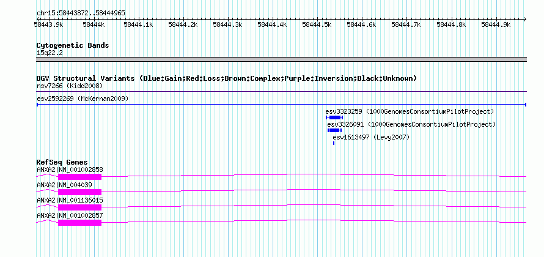The width and height of the screenshot is (544, 257).
Task: Click the 58444.9k ruler tick label
Action: (496, 24)
